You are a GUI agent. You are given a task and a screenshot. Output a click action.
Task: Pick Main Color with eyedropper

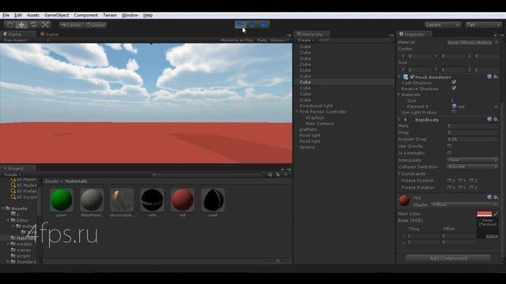(496, 214)
